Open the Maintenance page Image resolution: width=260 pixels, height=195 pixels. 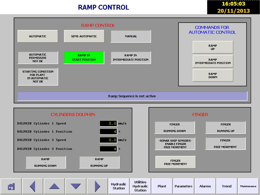(248, 186)
